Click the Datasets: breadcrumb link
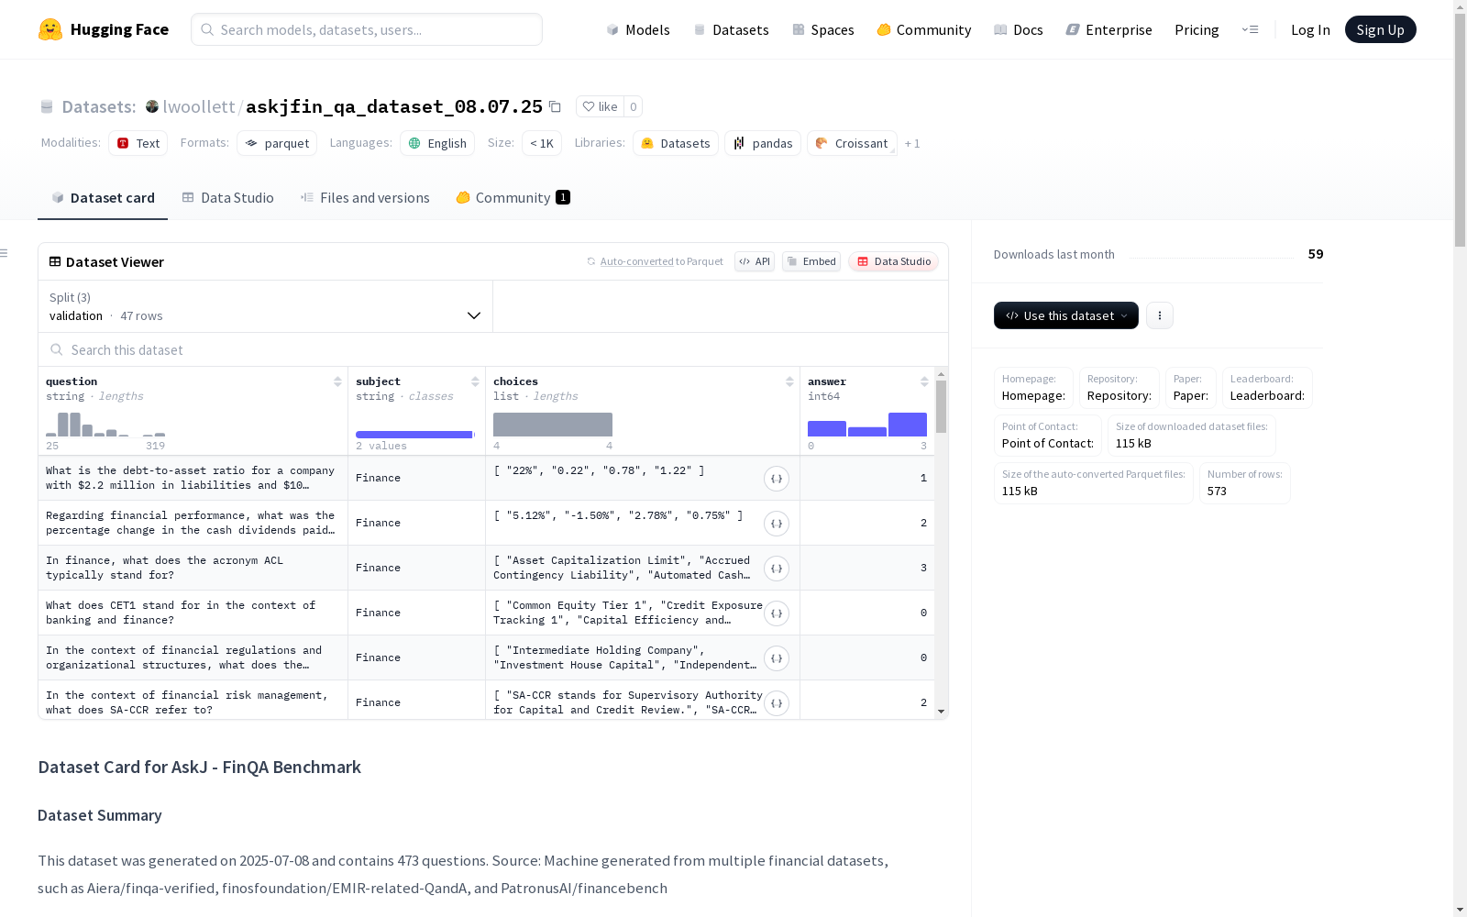The width and height of the screenshot is (1467, 917). coord(99,106)
